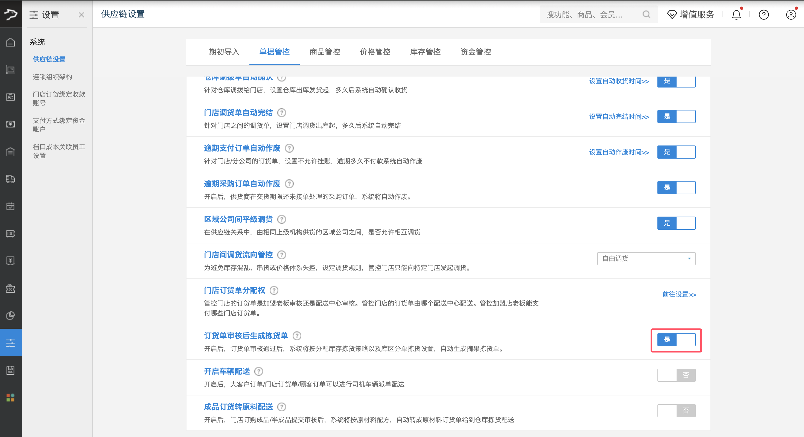This screenshot has width=804, height=437.
Task: Click help icon beside 开启车辆配送
Action: pyautogui.click(x=258, y=371)
